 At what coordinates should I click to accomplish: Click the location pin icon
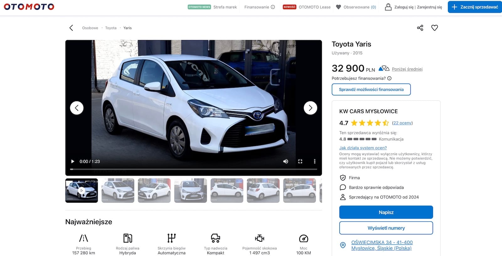point(343,245)
